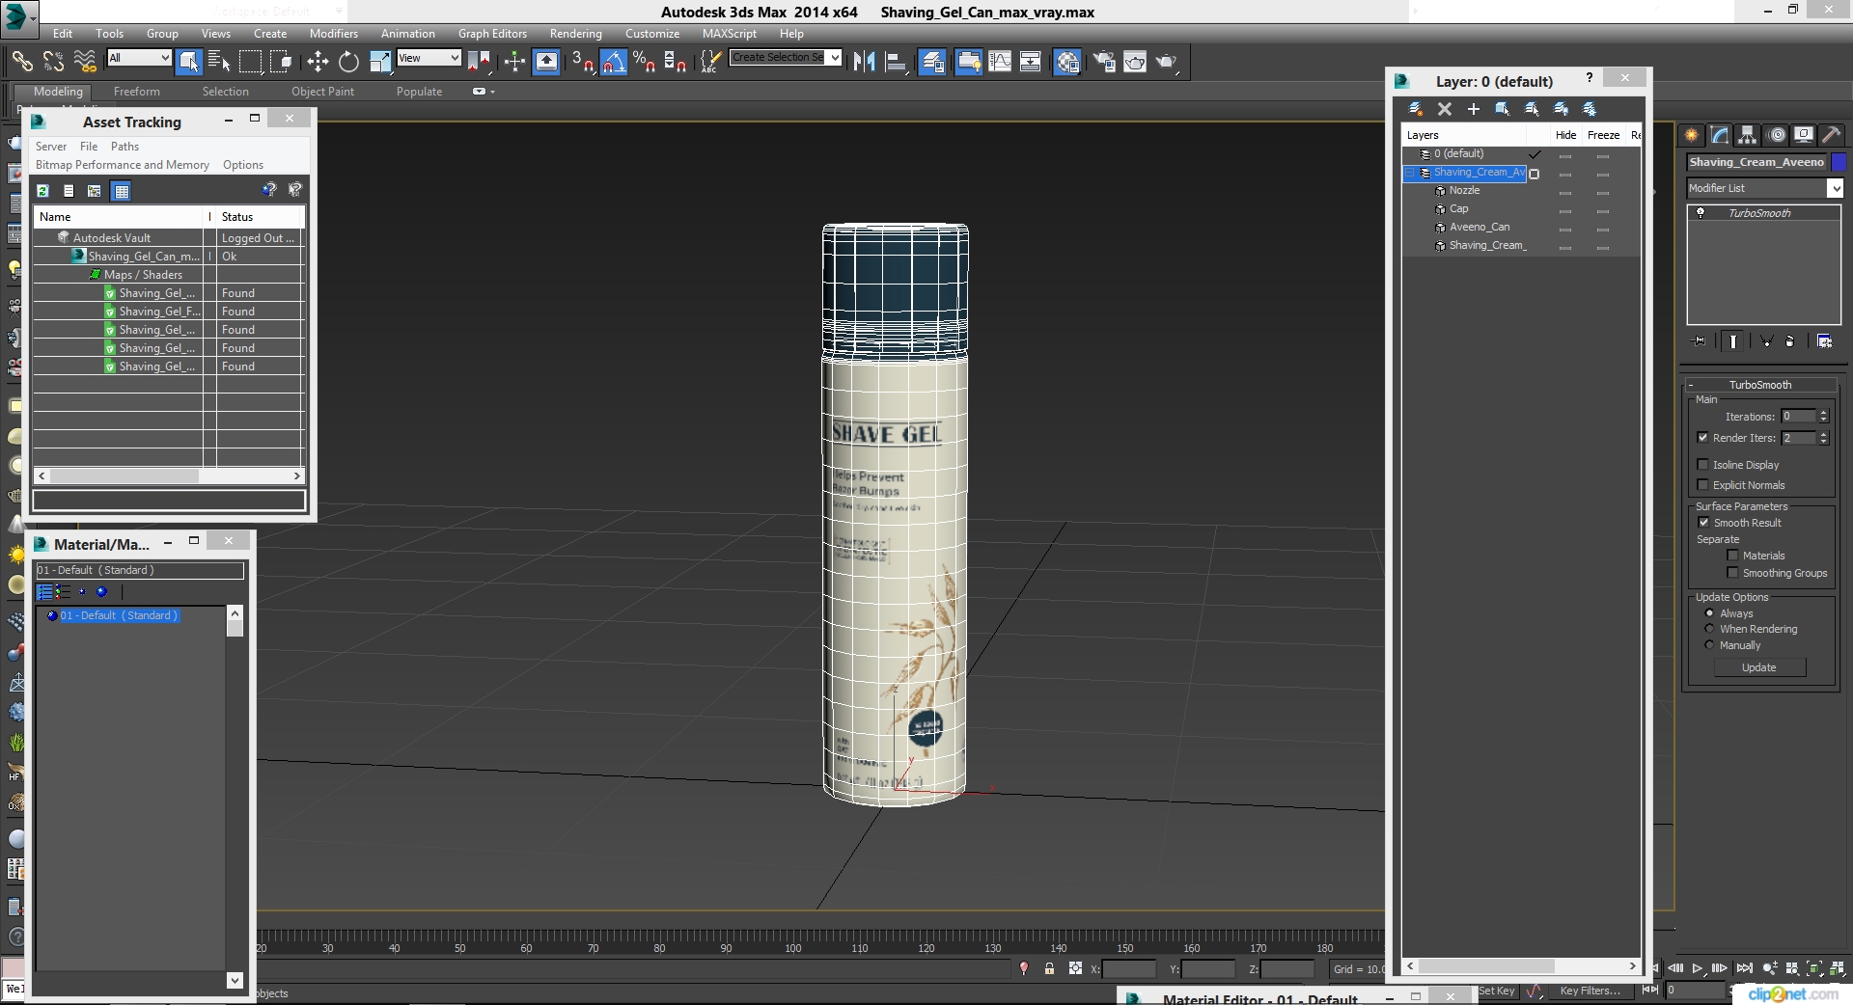Enable Separate by Smoothing Groups checkbox
The width and height of the screenshot is (1853, 1005).
click(x=1732, y=573)
